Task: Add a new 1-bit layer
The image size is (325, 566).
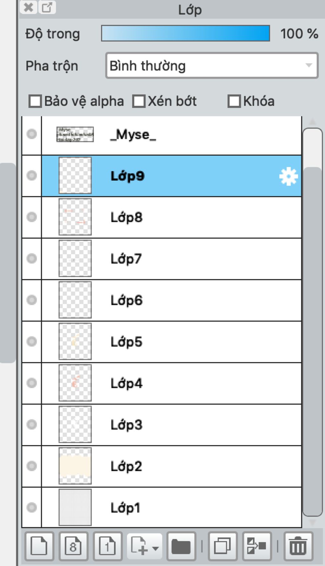Action: (107, 546)
